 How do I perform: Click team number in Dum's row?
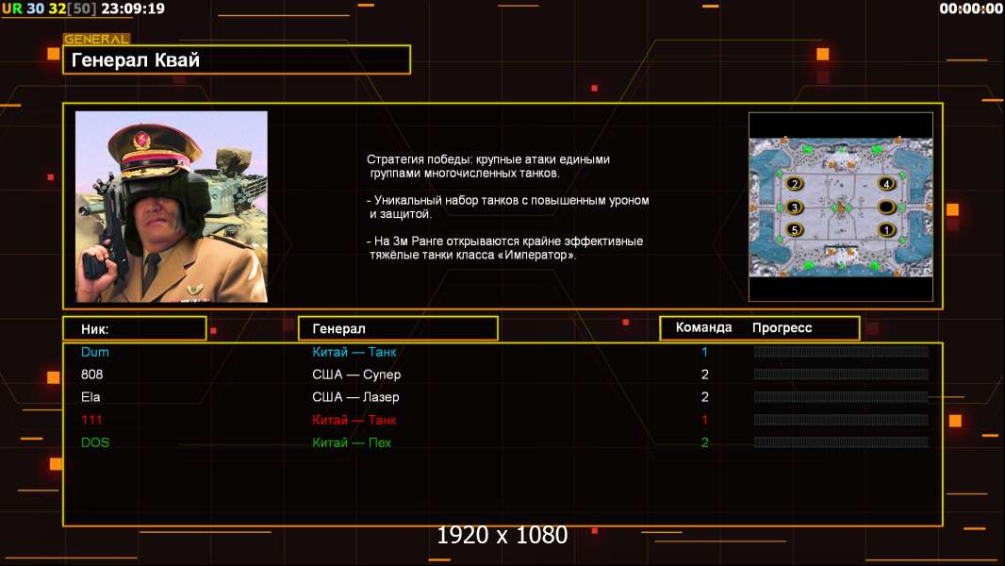click(704, 352)
